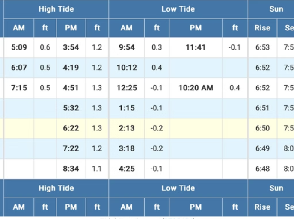The width and height of the screenshot is (294, 219).
Task: Select the 3:54 PM high tide time
Action: 71,47
